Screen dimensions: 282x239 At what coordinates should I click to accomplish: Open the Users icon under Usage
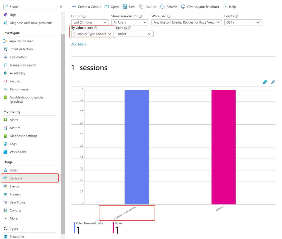coord(5,170)
